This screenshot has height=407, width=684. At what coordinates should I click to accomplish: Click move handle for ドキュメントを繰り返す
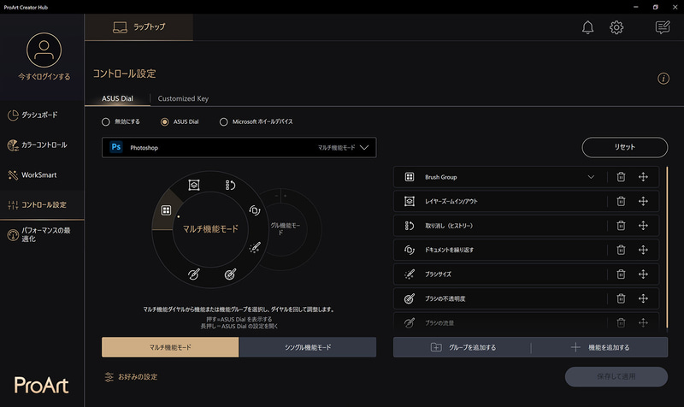point(643,250)
